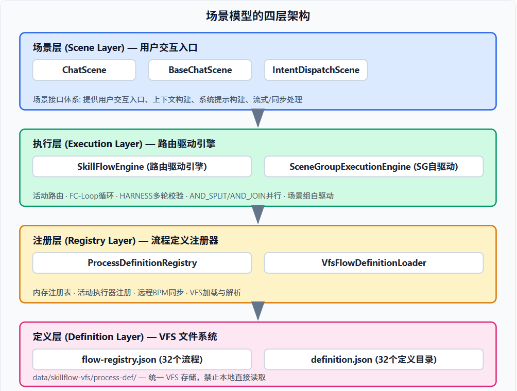
Task: Click the VfsFlowDefinitionLoader box
Action: [374, 263]
